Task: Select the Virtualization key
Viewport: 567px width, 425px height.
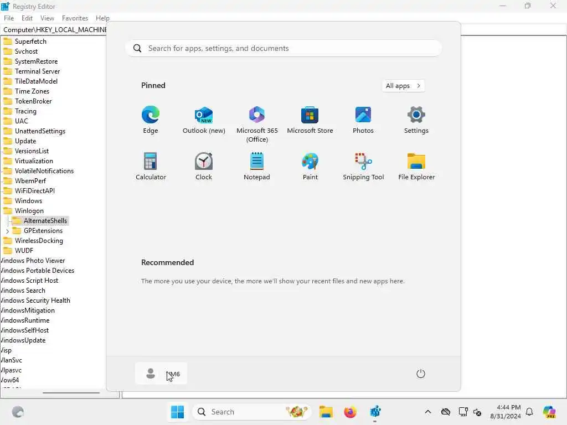Action: [34, 161]
